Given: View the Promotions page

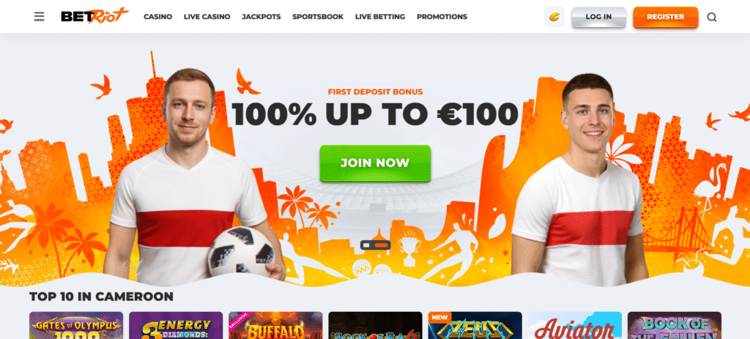Looking at the screenshot, I should point(442,17).
